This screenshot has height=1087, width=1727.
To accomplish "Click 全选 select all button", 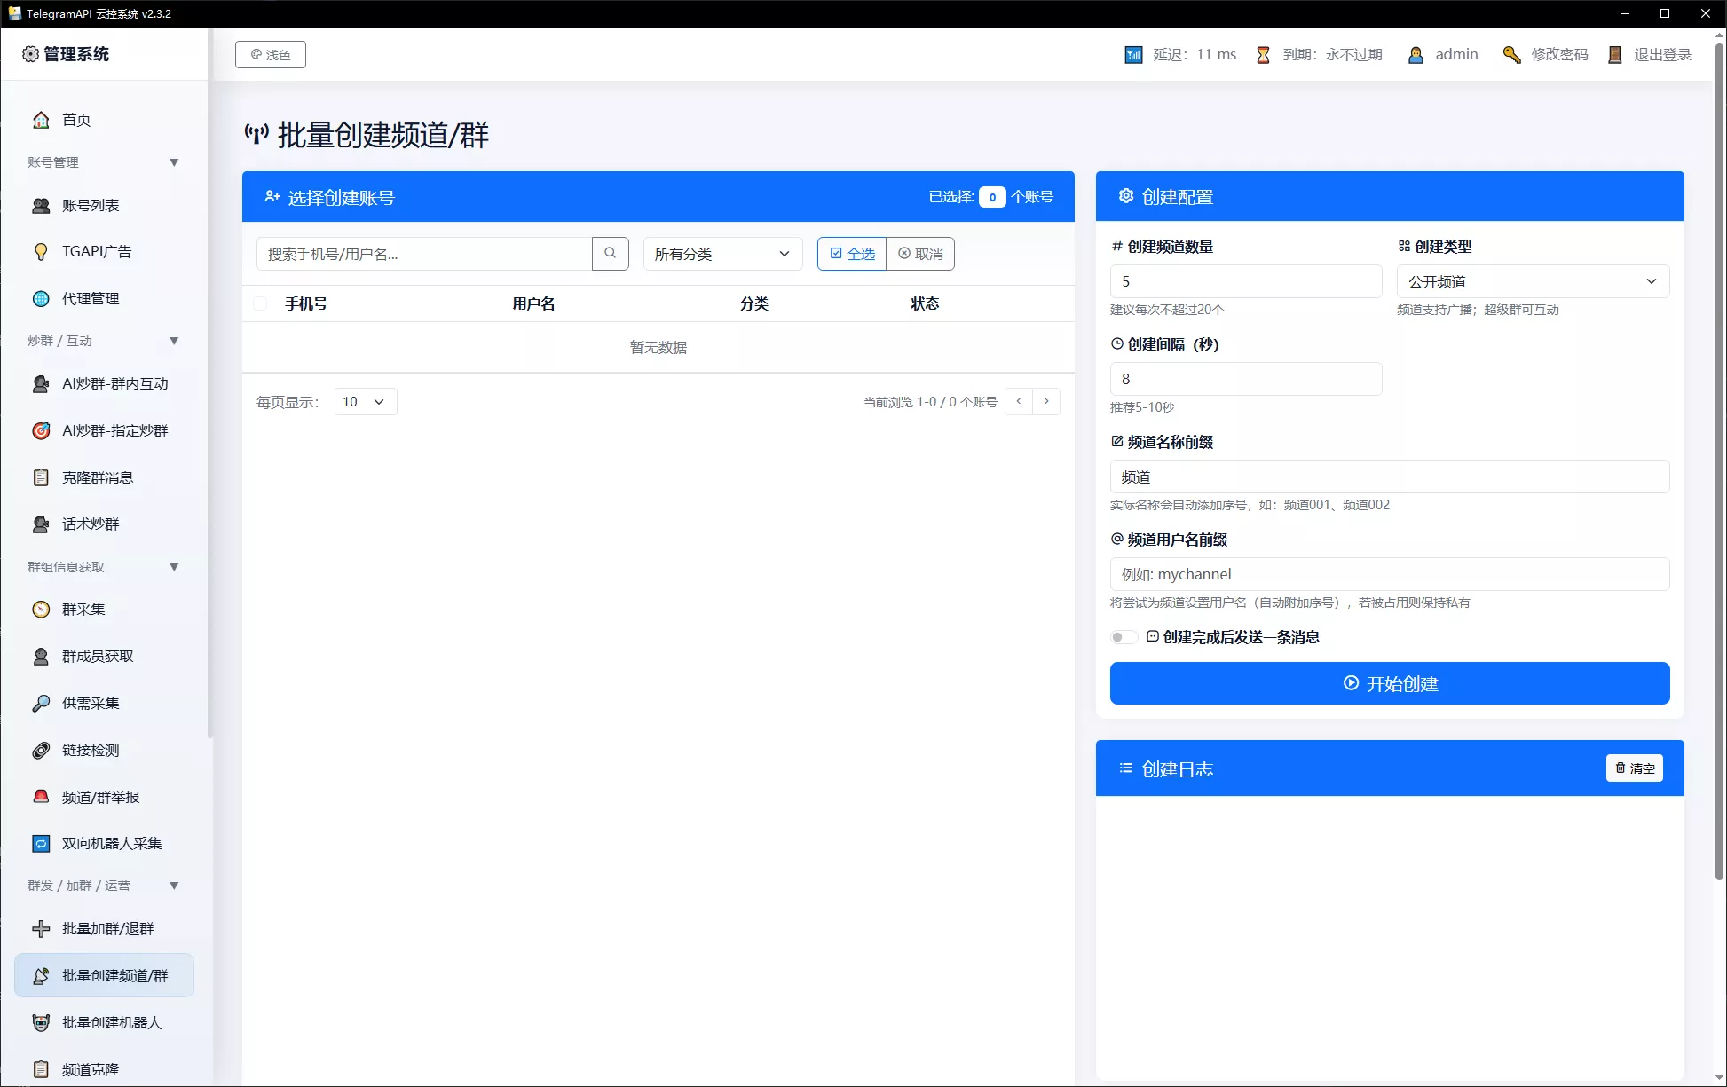I will [x=852, y=254].
